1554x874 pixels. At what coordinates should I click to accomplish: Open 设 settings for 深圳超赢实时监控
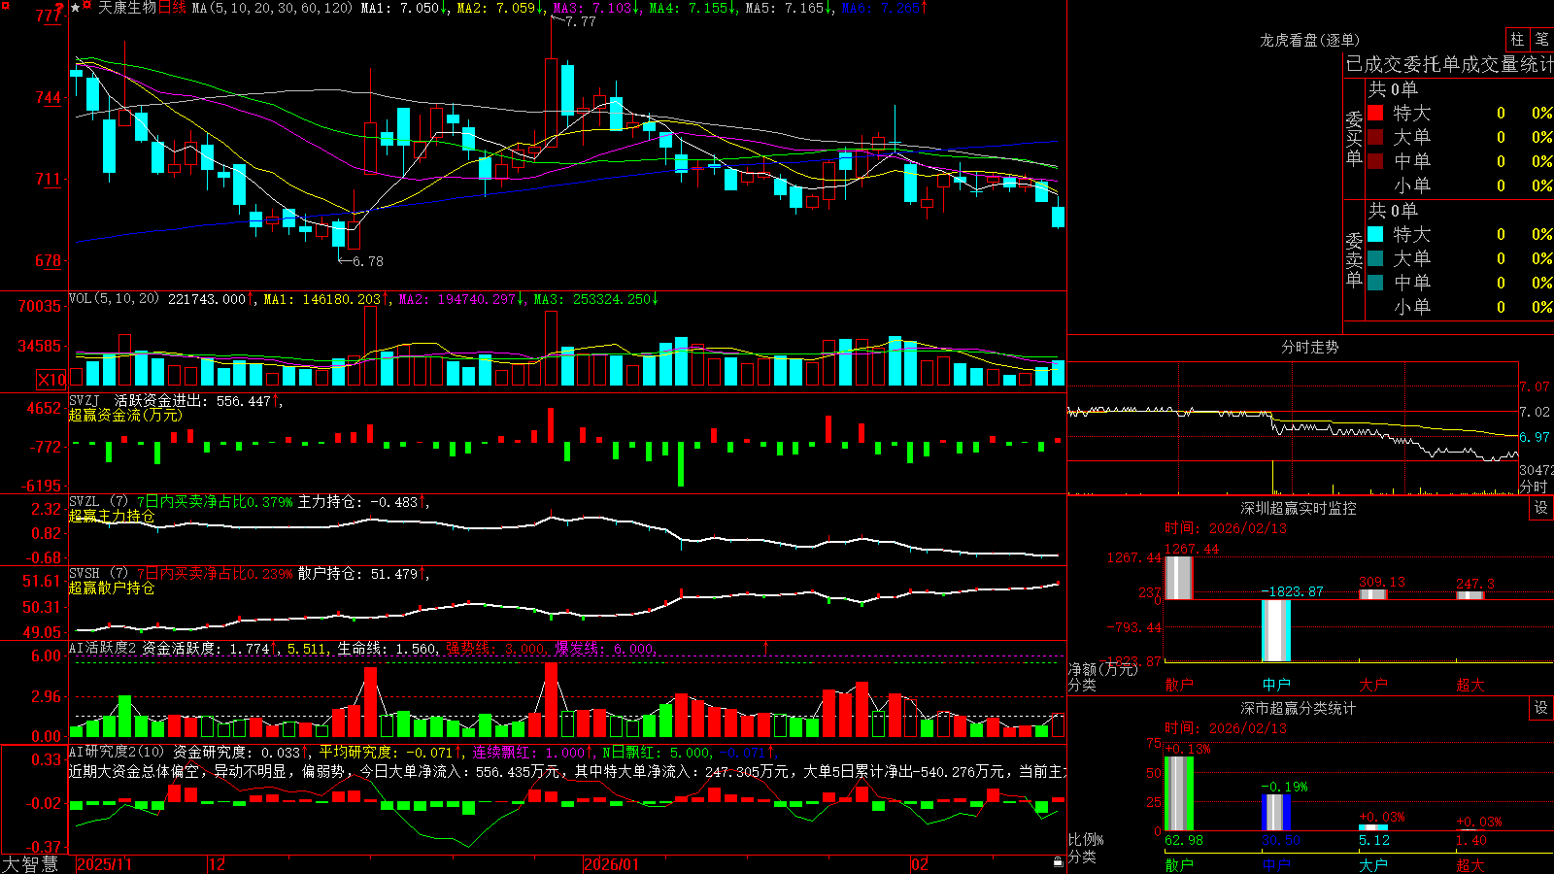coord(1540,508)
